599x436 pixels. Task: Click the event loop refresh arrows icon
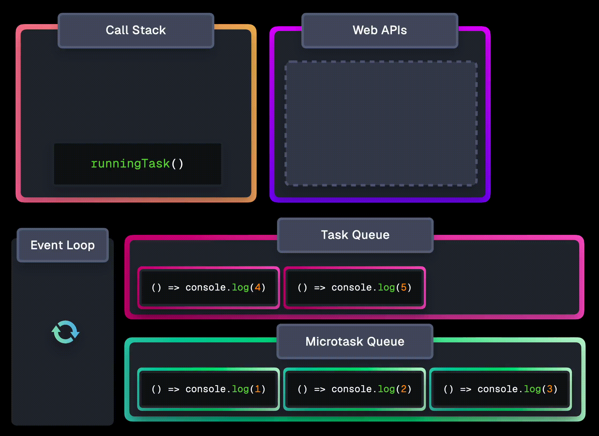pos(65,332)
